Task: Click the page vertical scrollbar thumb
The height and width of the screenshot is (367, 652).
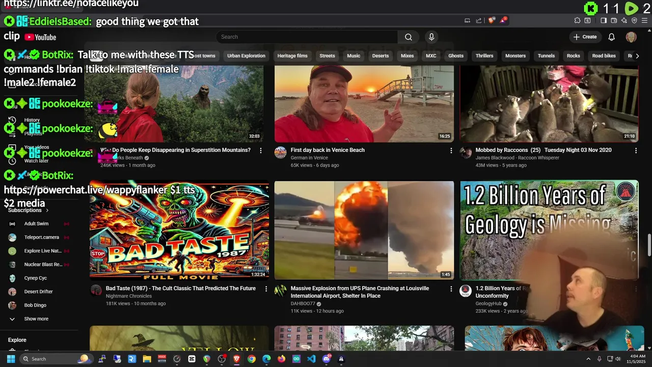Action: coord(649,245)
